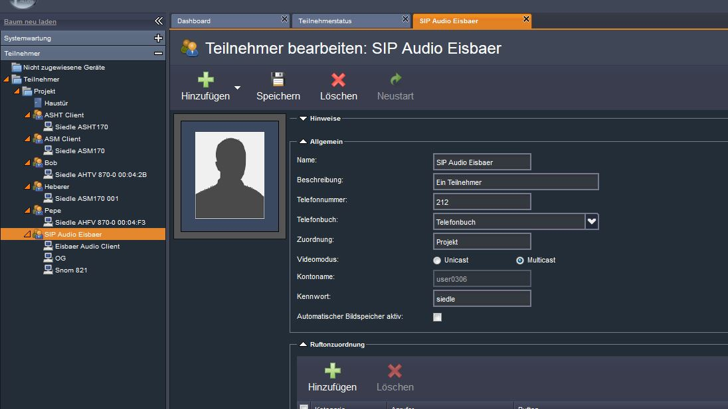Open the arrow next to Hinzufügen
The image size is (728, 409).
point(237,88)
